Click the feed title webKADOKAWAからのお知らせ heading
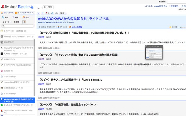 74,19
